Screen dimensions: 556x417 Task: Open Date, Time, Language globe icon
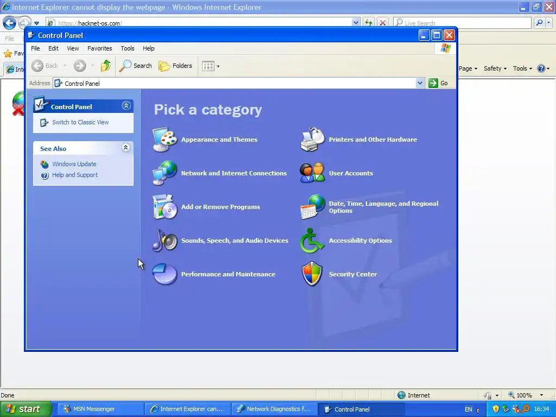[x=312, y=207]
